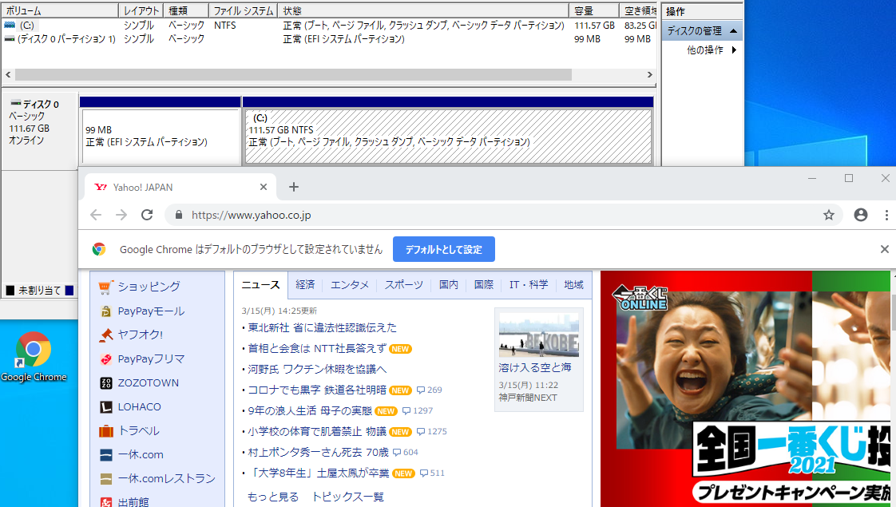Click volume list right scroll arrow

(x=650, y=75)
